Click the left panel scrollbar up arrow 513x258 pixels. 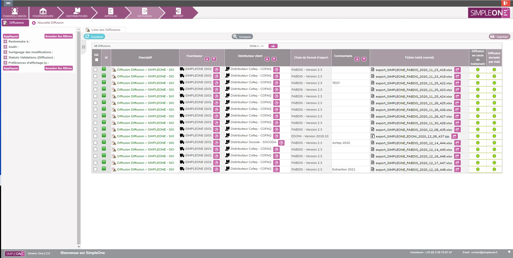(79, 29)
